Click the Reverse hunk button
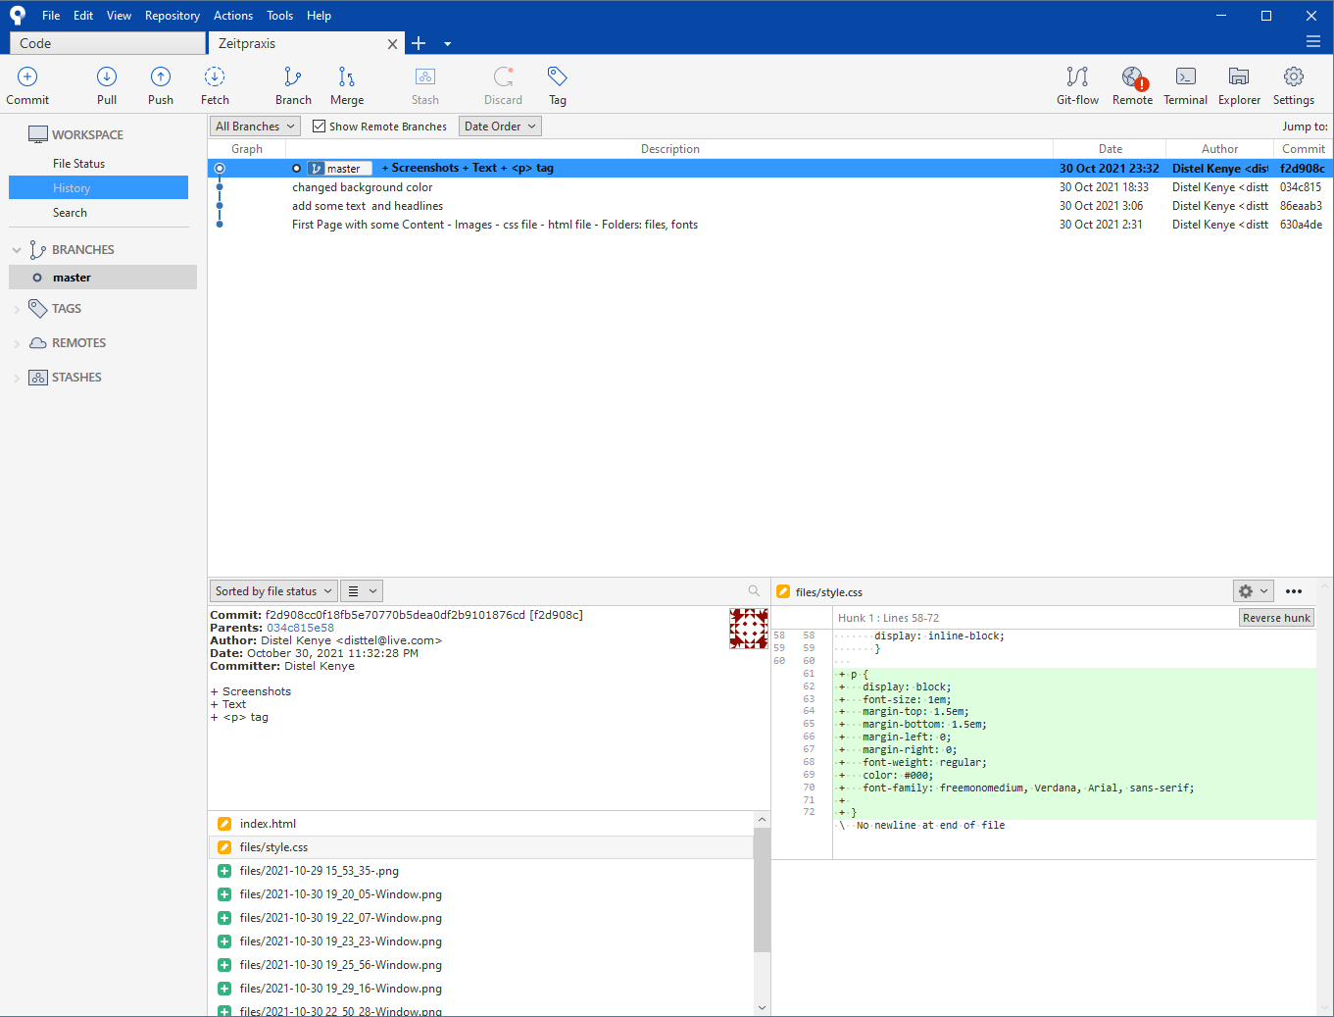The height and width of the screenshot is (1017, 1334). pyautogui.click(x=1276, y=618)
